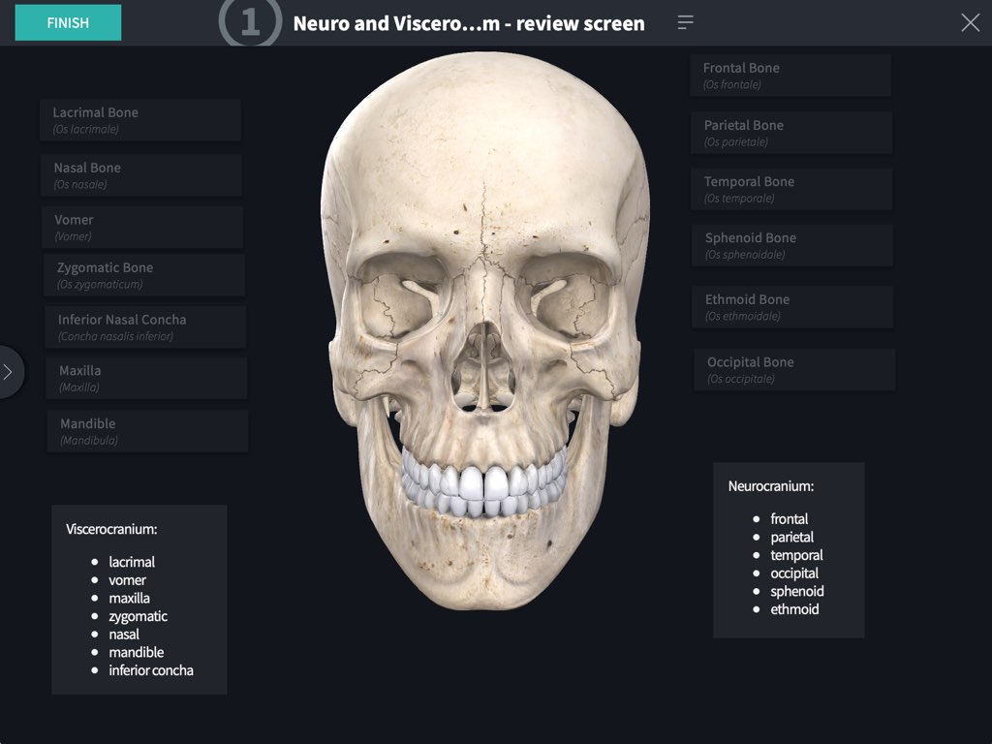This screenshot has height=744, width=992.
Task: Select the Zygomatic Bone label card
Action: tap(143, 274)
